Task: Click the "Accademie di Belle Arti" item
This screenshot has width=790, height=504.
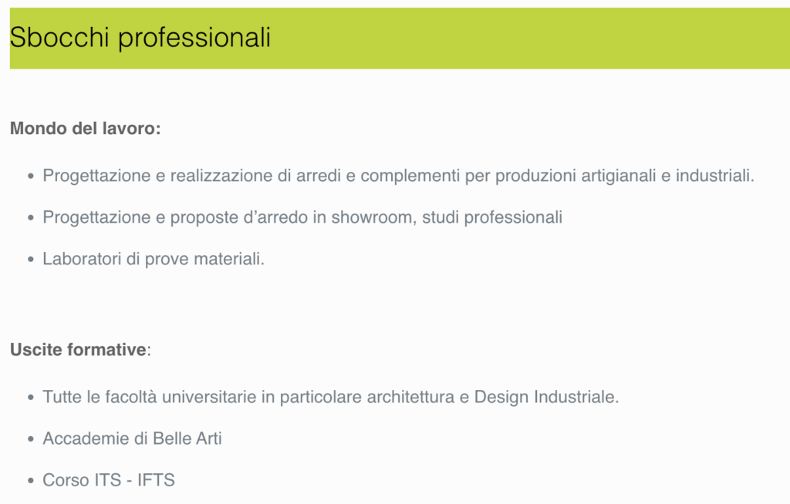Action: coord(132,438)
